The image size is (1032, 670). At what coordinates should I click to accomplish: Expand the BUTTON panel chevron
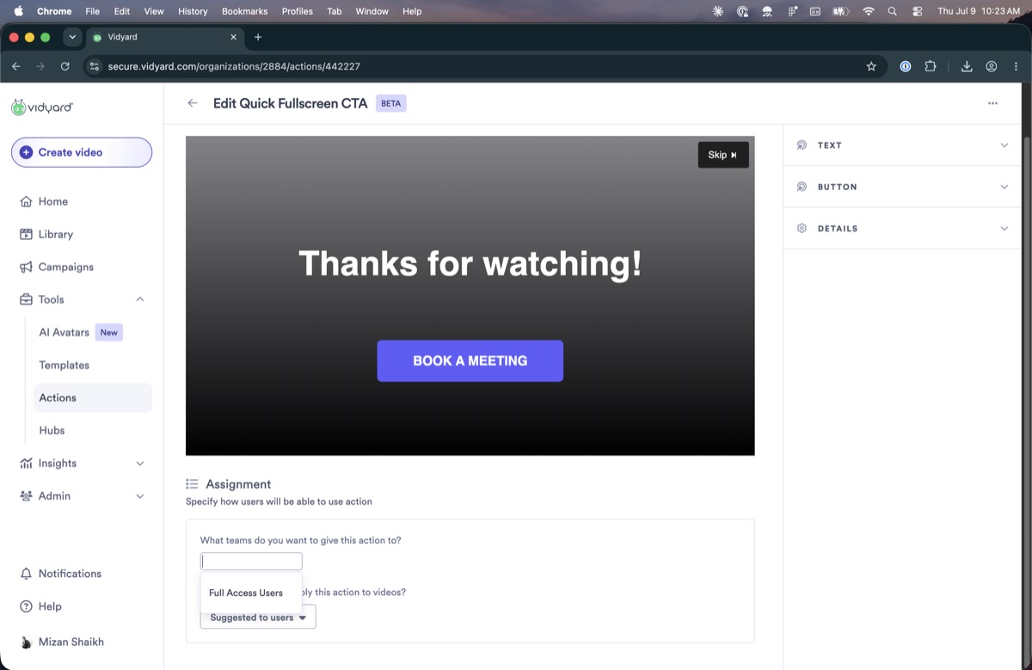click(x=1004, y=187)
